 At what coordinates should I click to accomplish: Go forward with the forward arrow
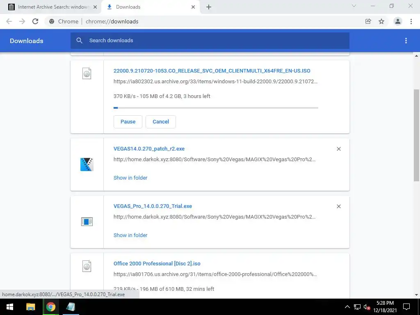22,21
